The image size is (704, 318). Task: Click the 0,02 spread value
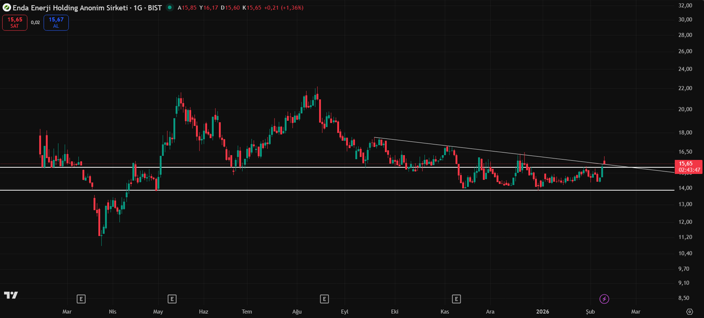click(x=35, y=23)
